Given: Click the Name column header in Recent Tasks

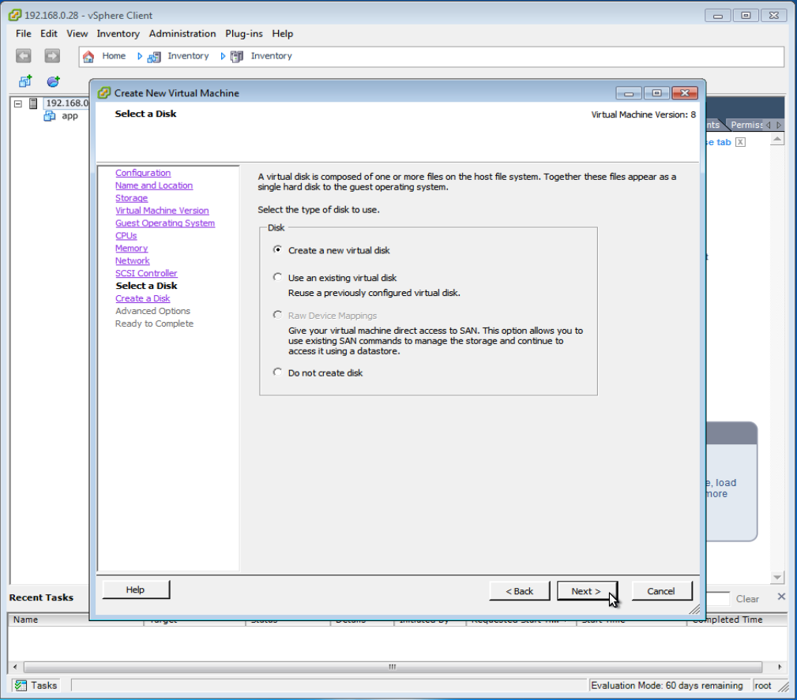Looking at the screenshot, I should [x=76, y=620].
